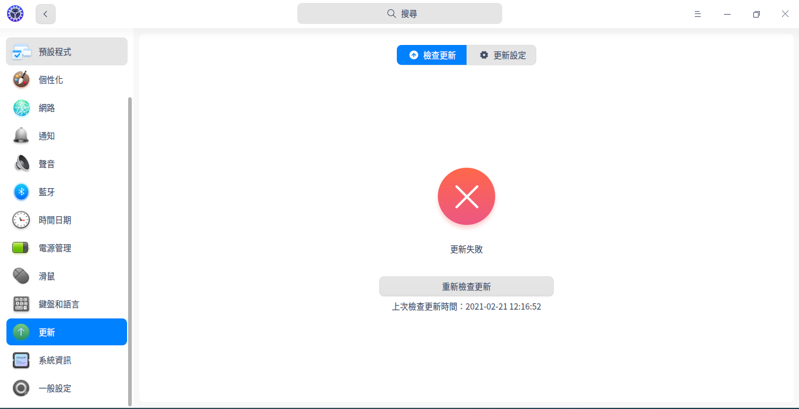Select 系統資訊 label in the sidebar
The height and width of the screenshot is (409, 799).
(x=55, y=361)
